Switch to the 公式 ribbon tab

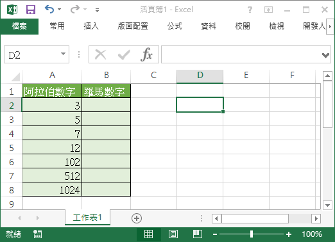(x=175, y=26)
